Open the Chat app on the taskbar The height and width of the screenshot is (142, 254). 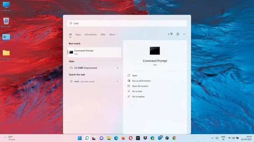(x=102, y=138)
